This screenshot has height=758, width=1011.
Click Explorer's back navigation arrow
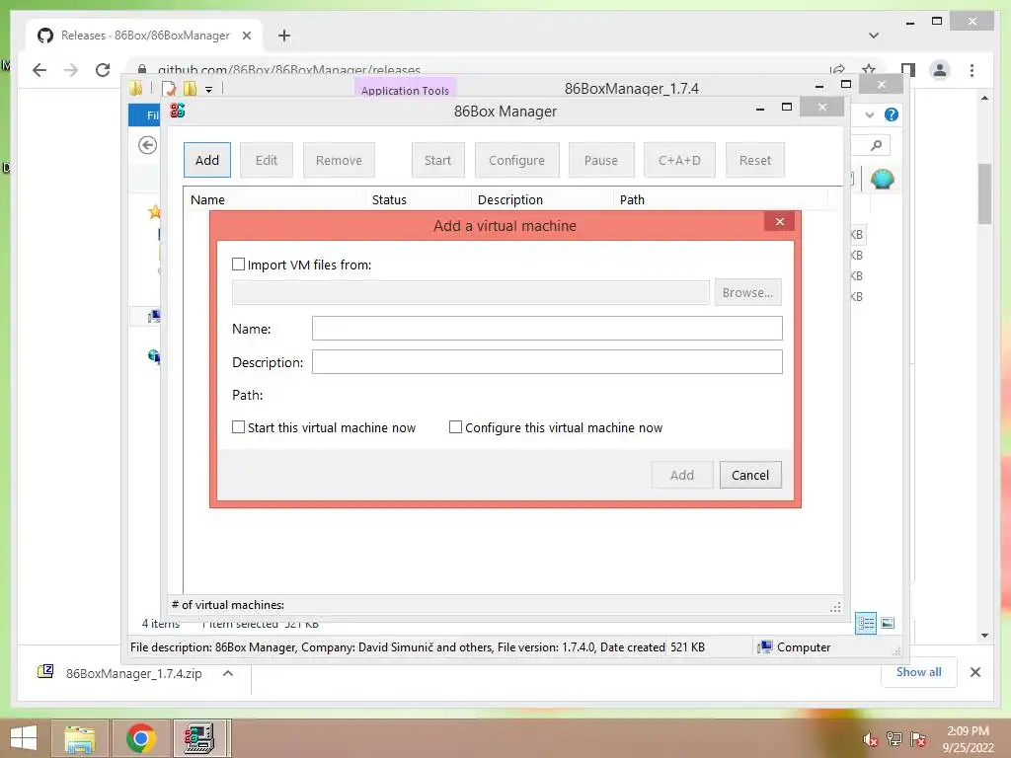coord(148,145)
